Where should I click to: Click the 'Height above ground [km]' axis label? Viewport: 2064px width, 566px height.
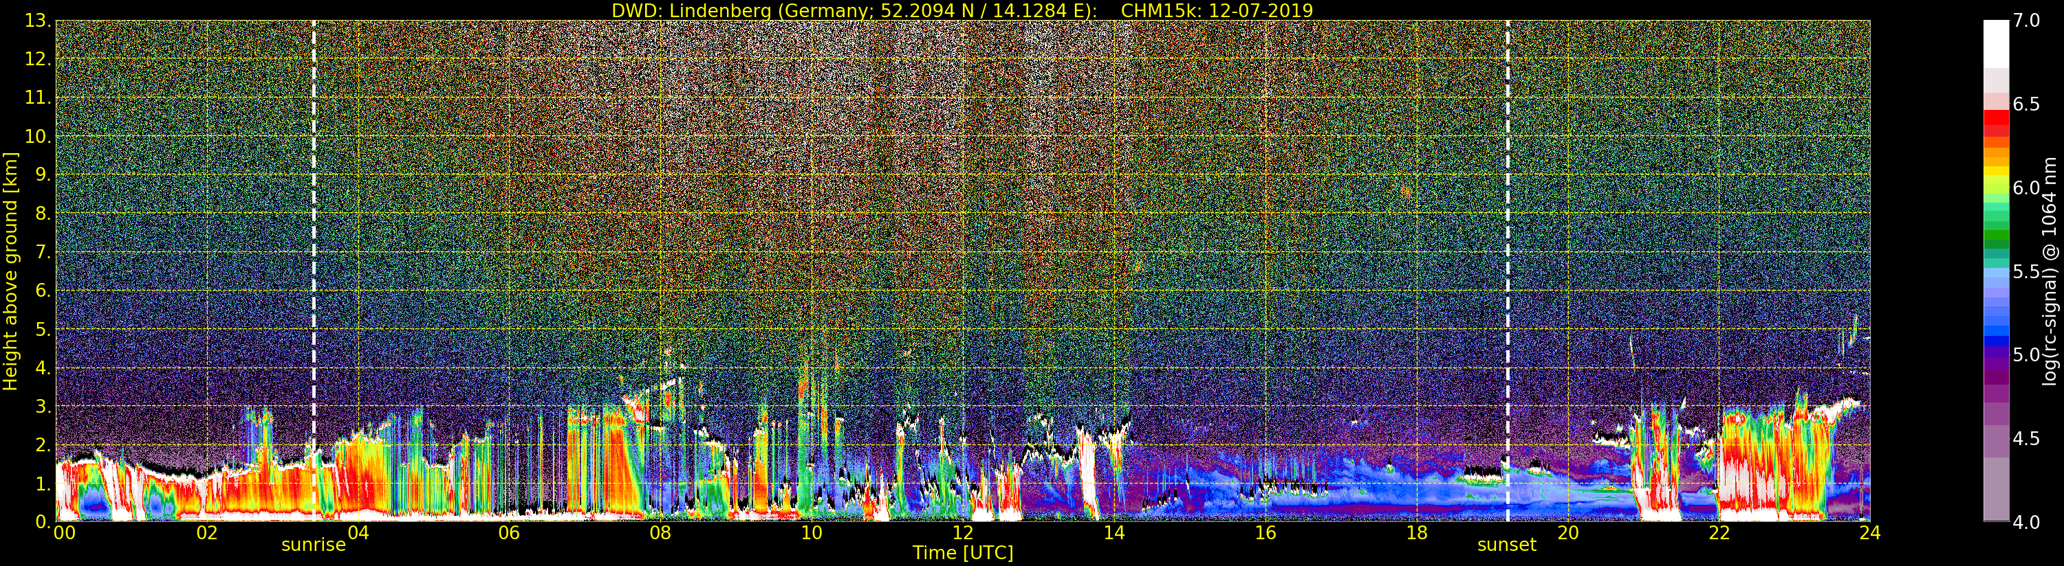pyautogui.click(x=10, y=271)
